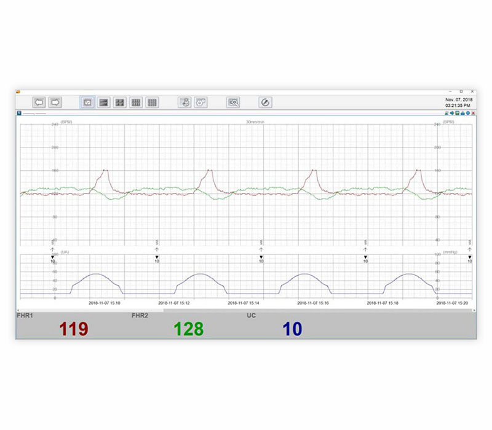Click the FHR1 value 119
This screenshot has width=492, height=430.
click(x=74, y=329)
